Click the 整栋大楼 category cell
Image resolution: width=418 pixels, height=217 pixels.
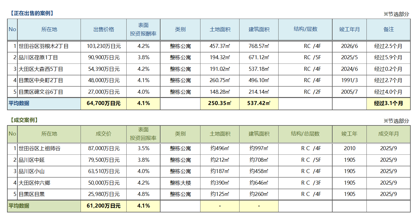coord(180,183)
